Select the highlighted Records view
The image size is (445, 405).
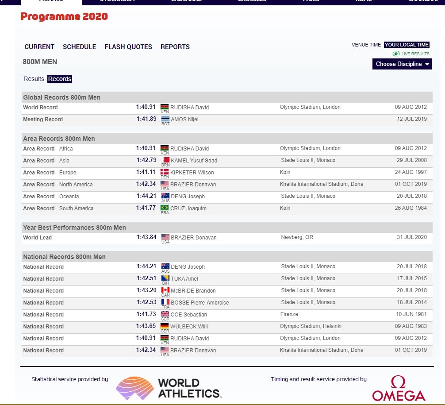coord(60,79)
